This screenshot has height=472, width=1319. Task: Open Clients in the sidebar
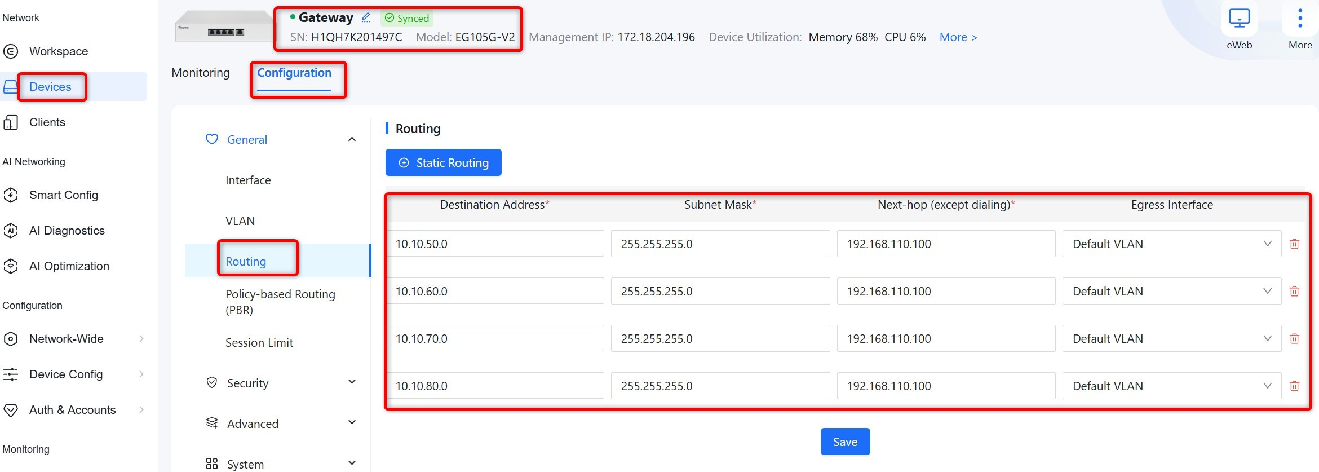pyautogui.click(x=47, y=122)
